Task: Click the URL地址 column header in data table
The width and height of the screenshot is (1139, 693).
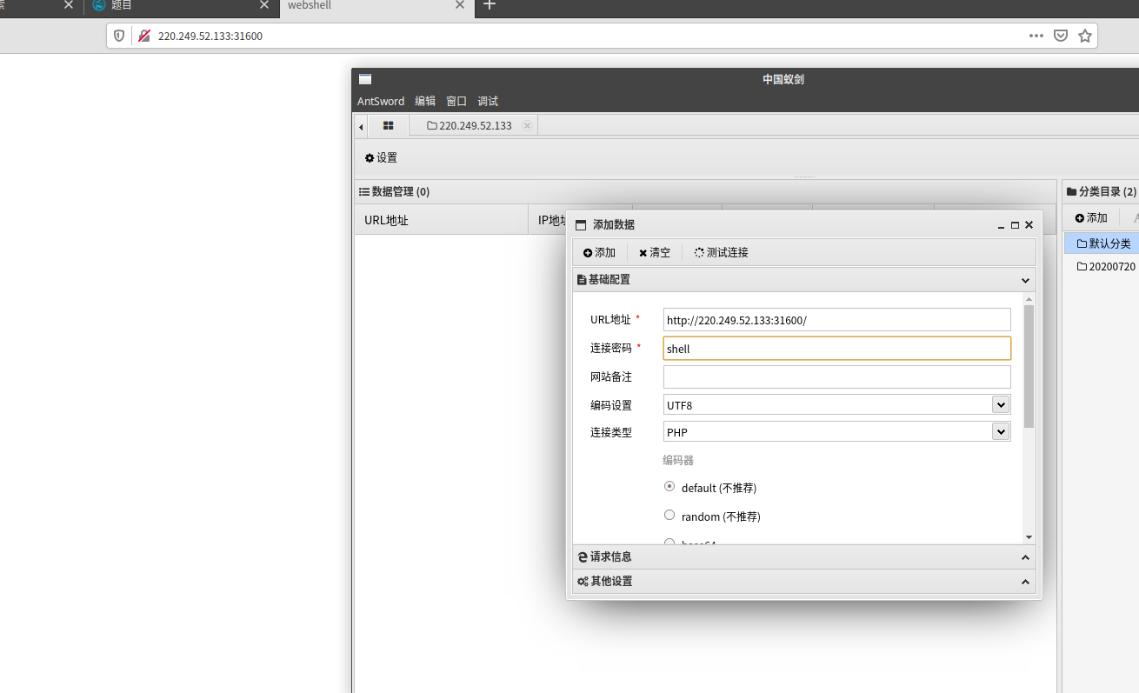Action: [x=442, y=220]
